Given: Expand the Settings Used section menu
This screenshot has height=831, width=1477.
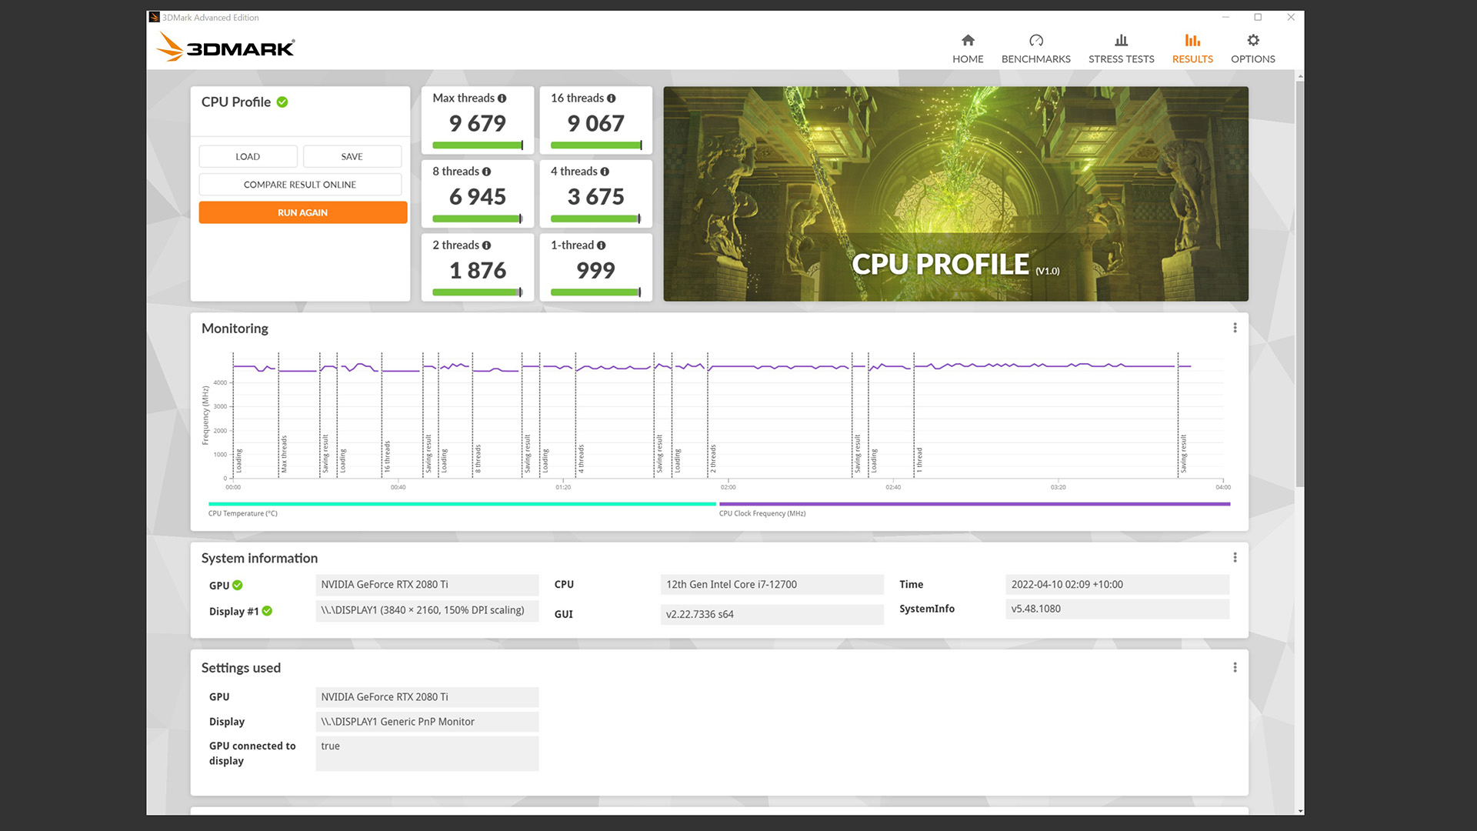Looking at the screenshot, I should [x=1235, y=666].
